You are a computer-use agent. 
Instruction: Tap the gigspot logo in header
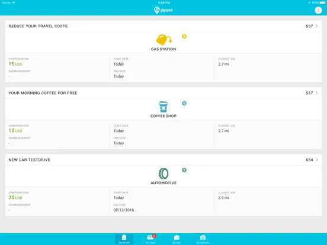click(163, 10)
